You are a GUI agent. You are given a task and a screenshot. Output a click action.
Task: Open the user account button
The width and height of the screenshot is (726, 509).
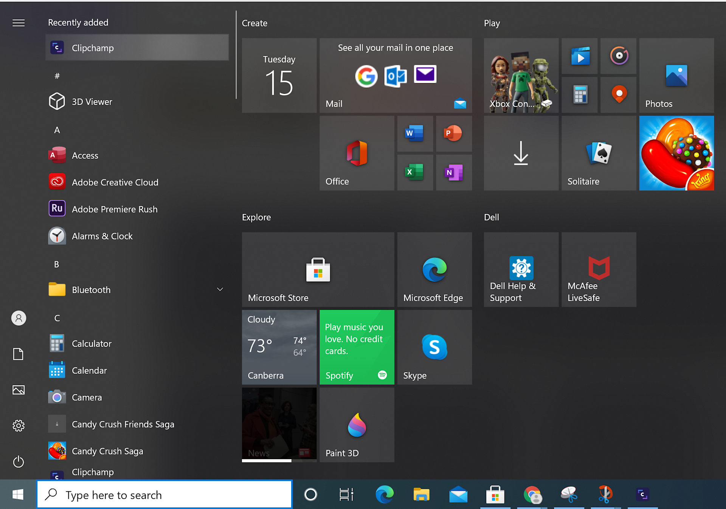19,318
